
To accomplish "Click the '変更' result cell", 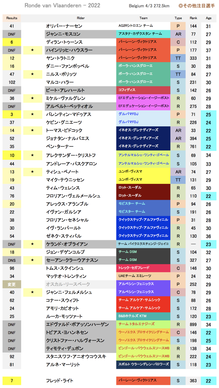I will coord(12,284).
